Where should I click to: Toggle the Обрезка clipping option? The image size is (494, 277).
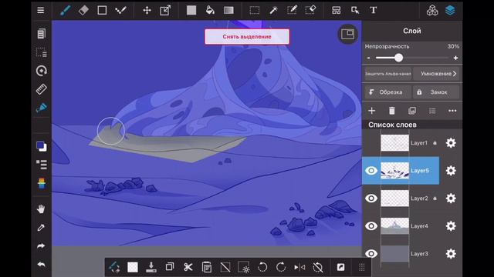(x=387, y=92)
